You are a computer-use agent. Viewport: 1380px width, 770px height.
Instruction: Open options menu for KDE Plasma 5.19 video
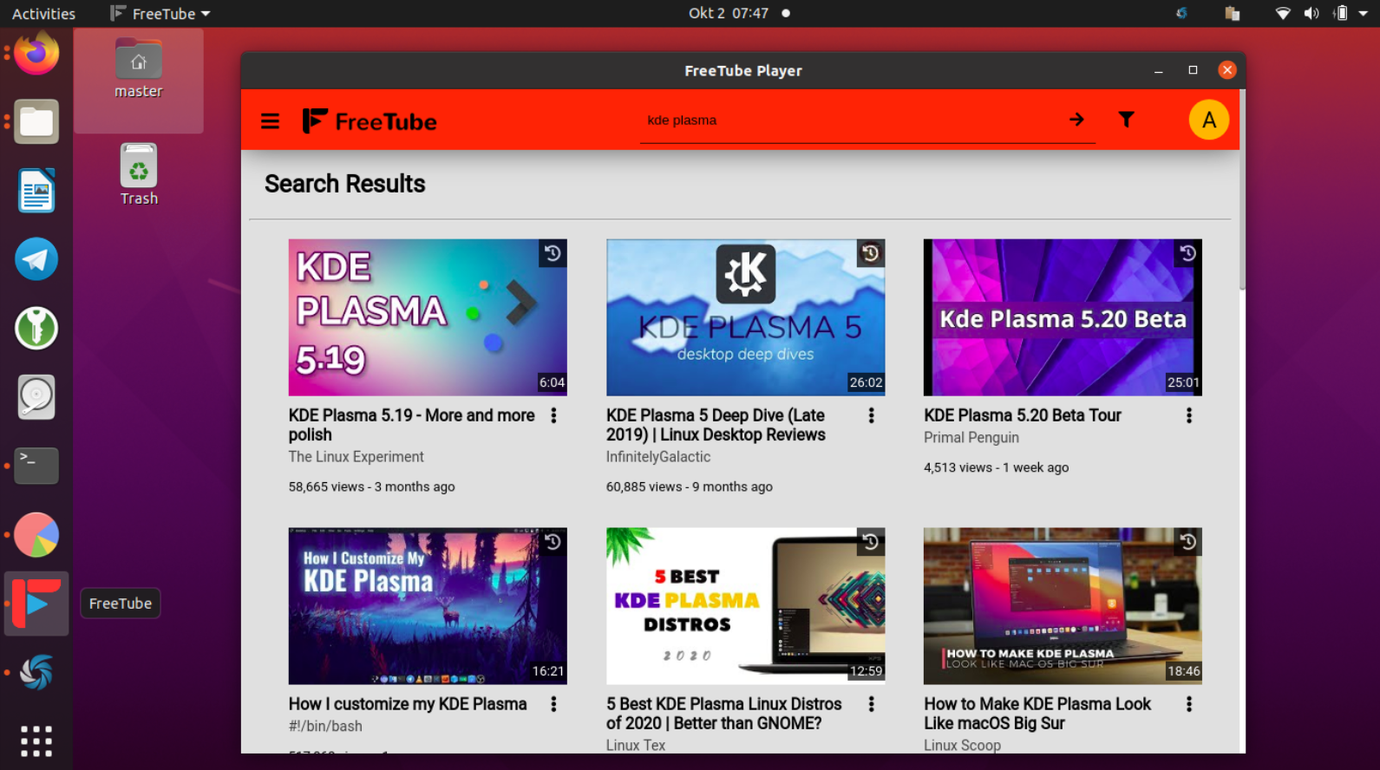(x=553, y=415)
